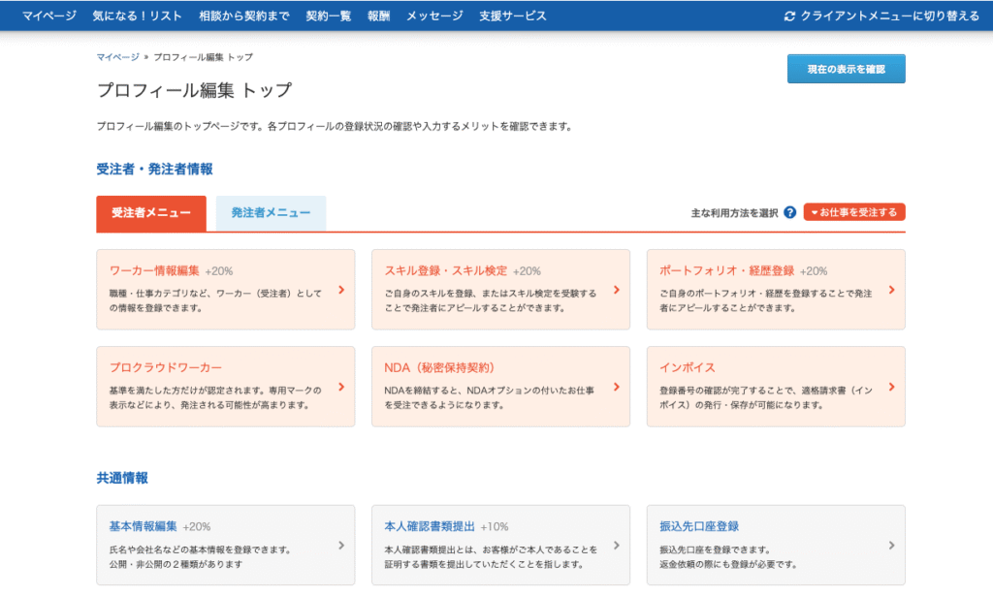Open the 本人確認書類提出 link
This screenshot has height=596, width=993.
(x=430, y=526)
